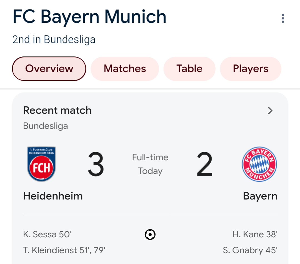Expand Recent match with the chevron arrow
Image resolution: width=300 pixels, height=264 pixels.
(270, 111)
